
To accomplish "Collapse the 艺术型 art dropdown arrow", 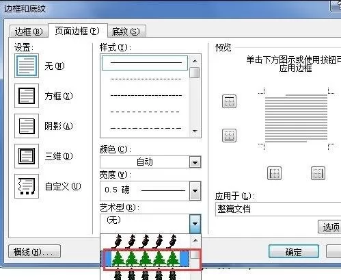I will [x=195, y=223].
